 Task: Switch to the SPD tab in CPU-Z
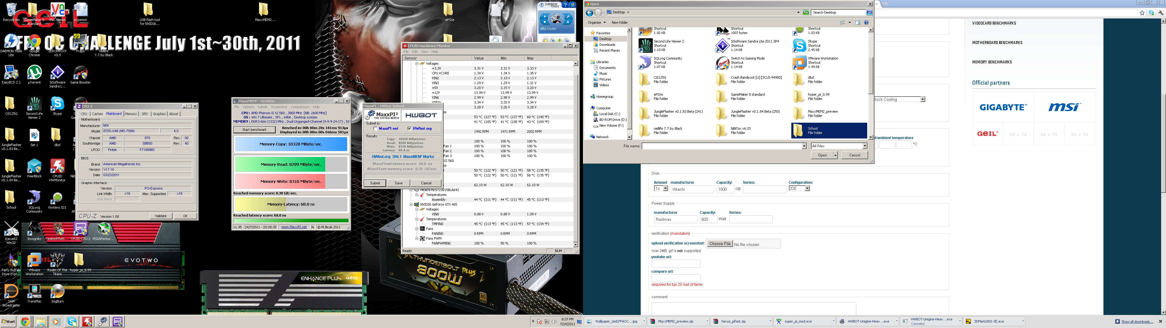point(145,114)
